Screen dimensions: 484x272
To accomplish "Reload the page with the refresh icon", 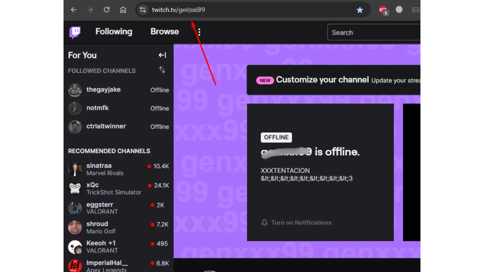I will (x=107, y=10).
